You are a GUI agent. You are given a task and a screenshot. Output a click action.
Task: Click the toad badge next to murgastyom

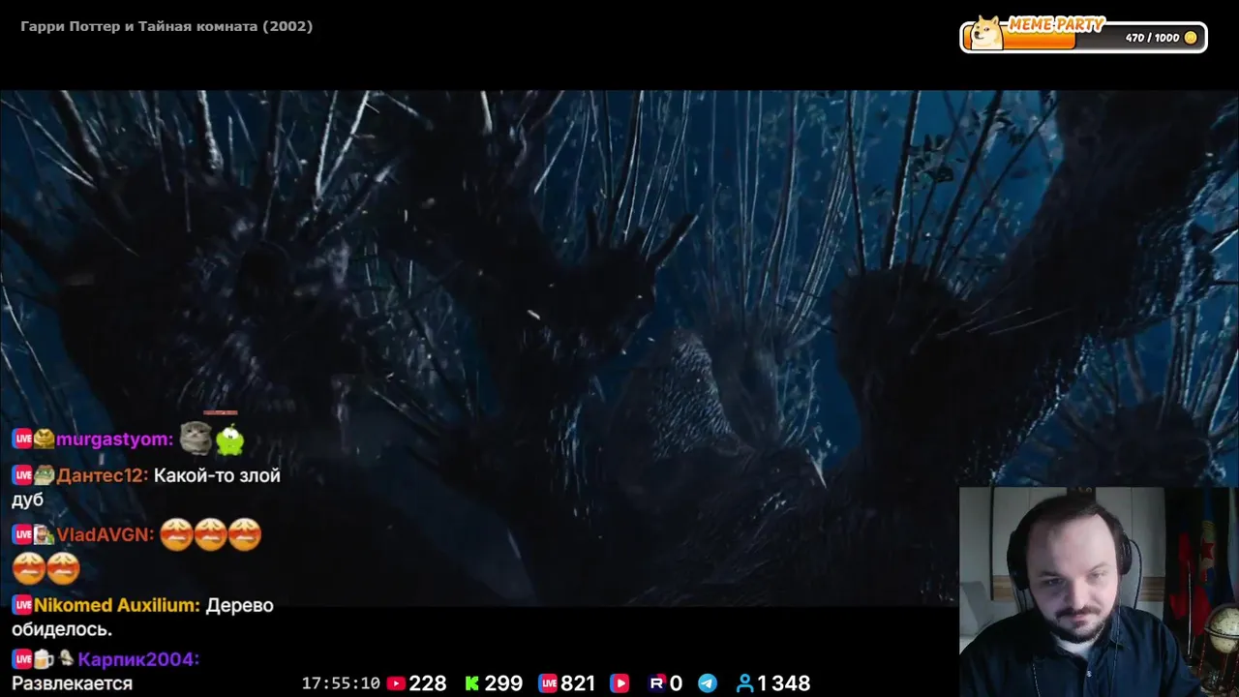45,439
